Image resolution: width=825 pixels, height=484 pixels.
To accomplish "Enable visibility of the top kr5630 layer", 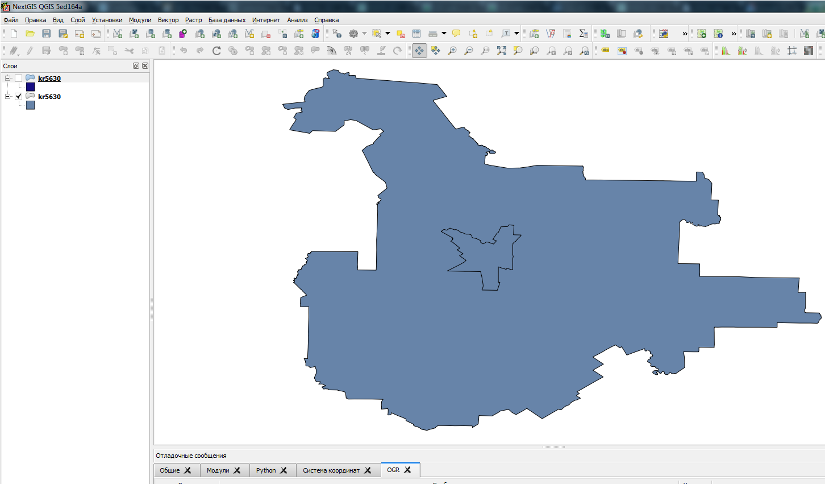I will (x=19, y=78).
